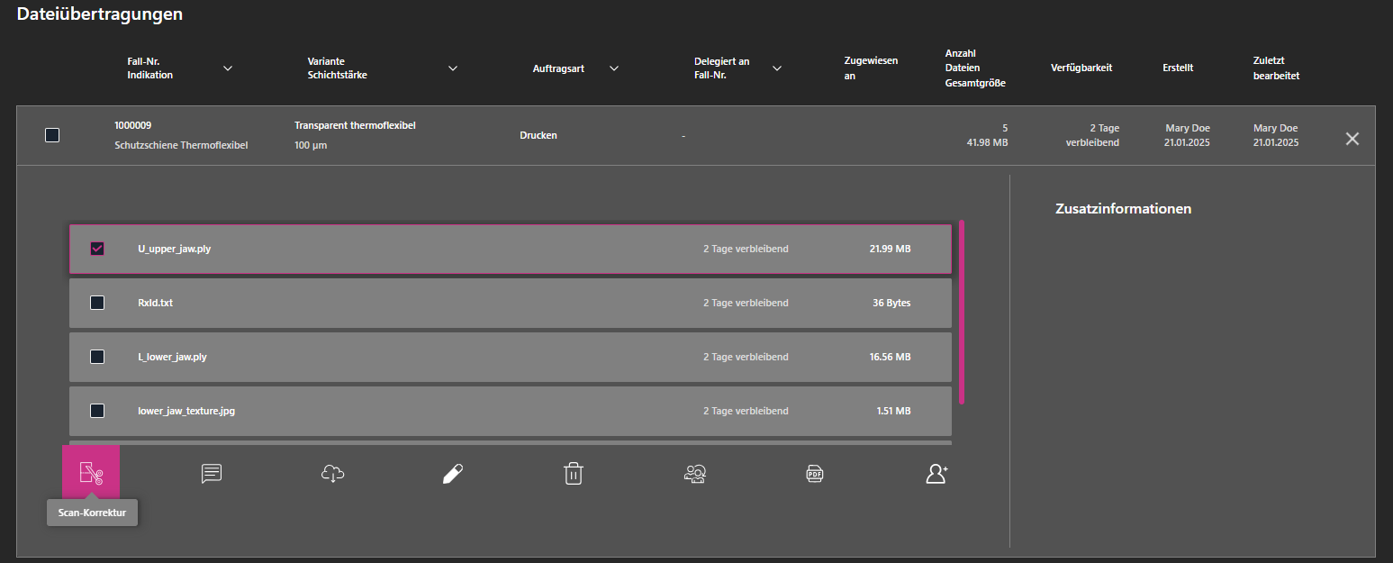The width and height of the screenshot is (1393, 563).
Task: Click the Scan-Korrektur tool icon
Action: [x=91, y=473]
